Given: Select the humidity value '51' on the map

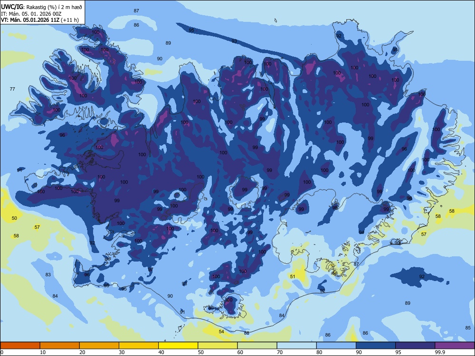Looking at the screenshot, I should 293,276.
